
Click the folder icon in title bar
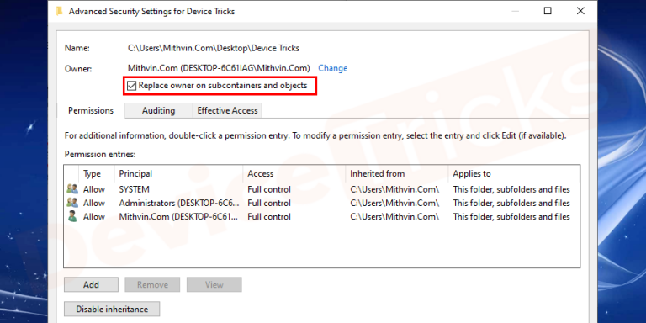(x=60, y=11)
